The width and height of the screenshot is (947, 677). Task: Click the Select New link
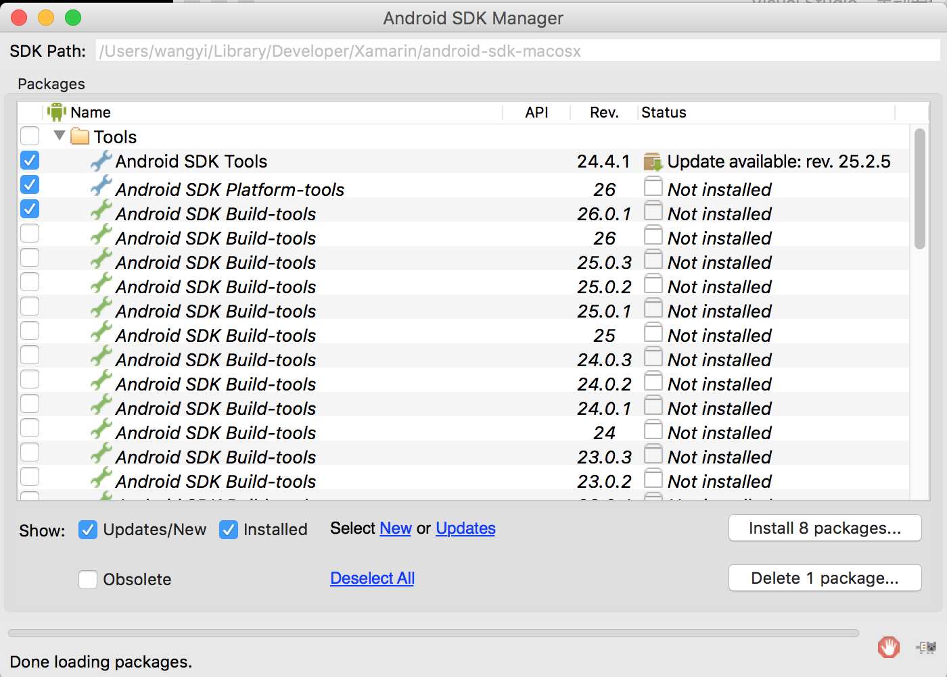tap(396, 528)
